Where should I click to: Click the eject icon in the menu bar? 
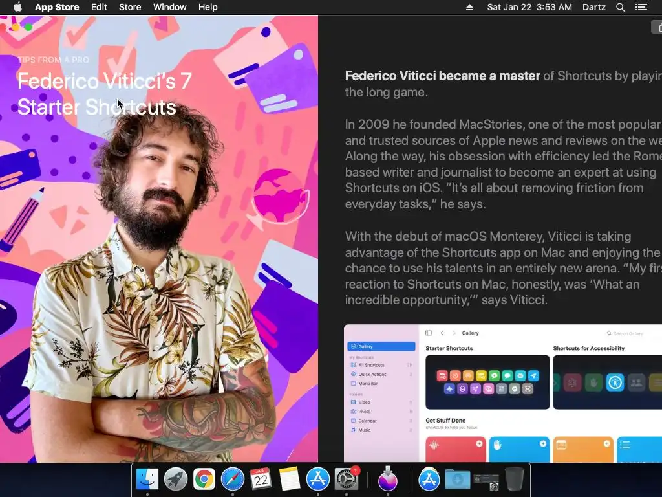coord(469,7)
